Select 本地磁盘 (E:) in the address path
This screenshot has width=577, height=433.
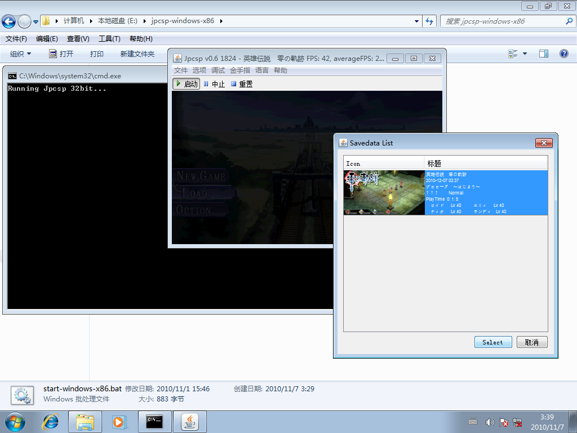pos(117,21)
